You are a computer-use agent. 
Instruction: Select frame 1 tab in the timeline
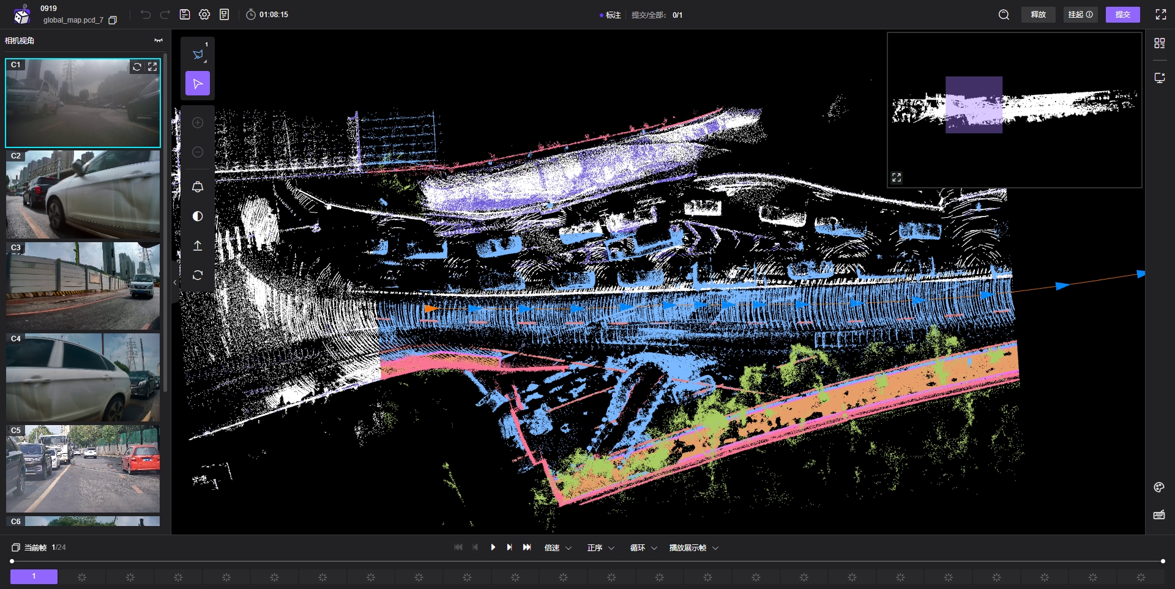pyautogui.click(x=34, y=576)
